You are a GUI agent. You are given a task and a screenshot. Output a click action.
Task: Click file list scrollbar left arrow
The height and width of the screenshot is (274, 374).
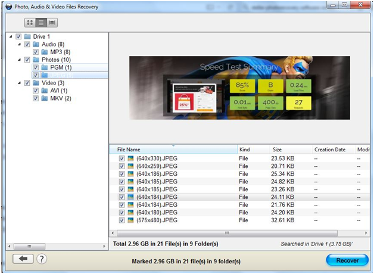[x=113, y=233]
